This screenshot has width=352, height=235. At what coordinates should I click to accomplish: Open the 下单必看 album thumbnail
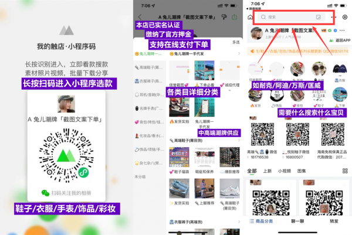[204, 70]
